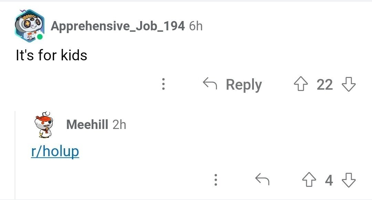Visit Apprehensive_Job_194's profile via username
This screenshot has height=200, width=372.
click(117, 26)
